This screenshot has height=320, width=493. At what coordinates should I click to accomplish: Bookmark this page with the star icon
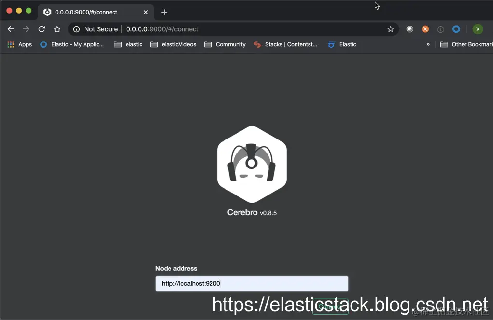click(x=391, y=29)
